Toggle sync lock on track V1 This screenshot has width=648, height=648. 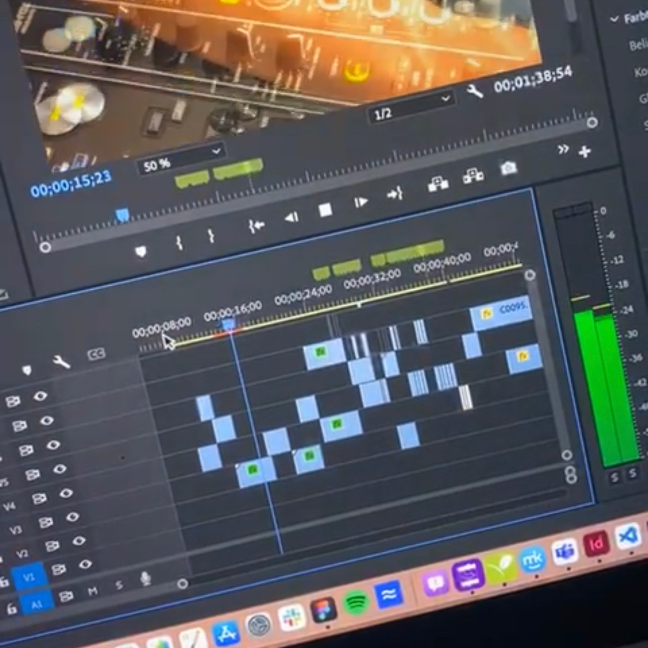[x=58, y=570]
